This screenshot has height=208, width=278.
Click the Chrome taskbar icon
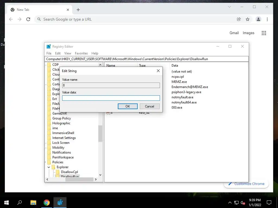pyautogui.click(x=47, y=203)
